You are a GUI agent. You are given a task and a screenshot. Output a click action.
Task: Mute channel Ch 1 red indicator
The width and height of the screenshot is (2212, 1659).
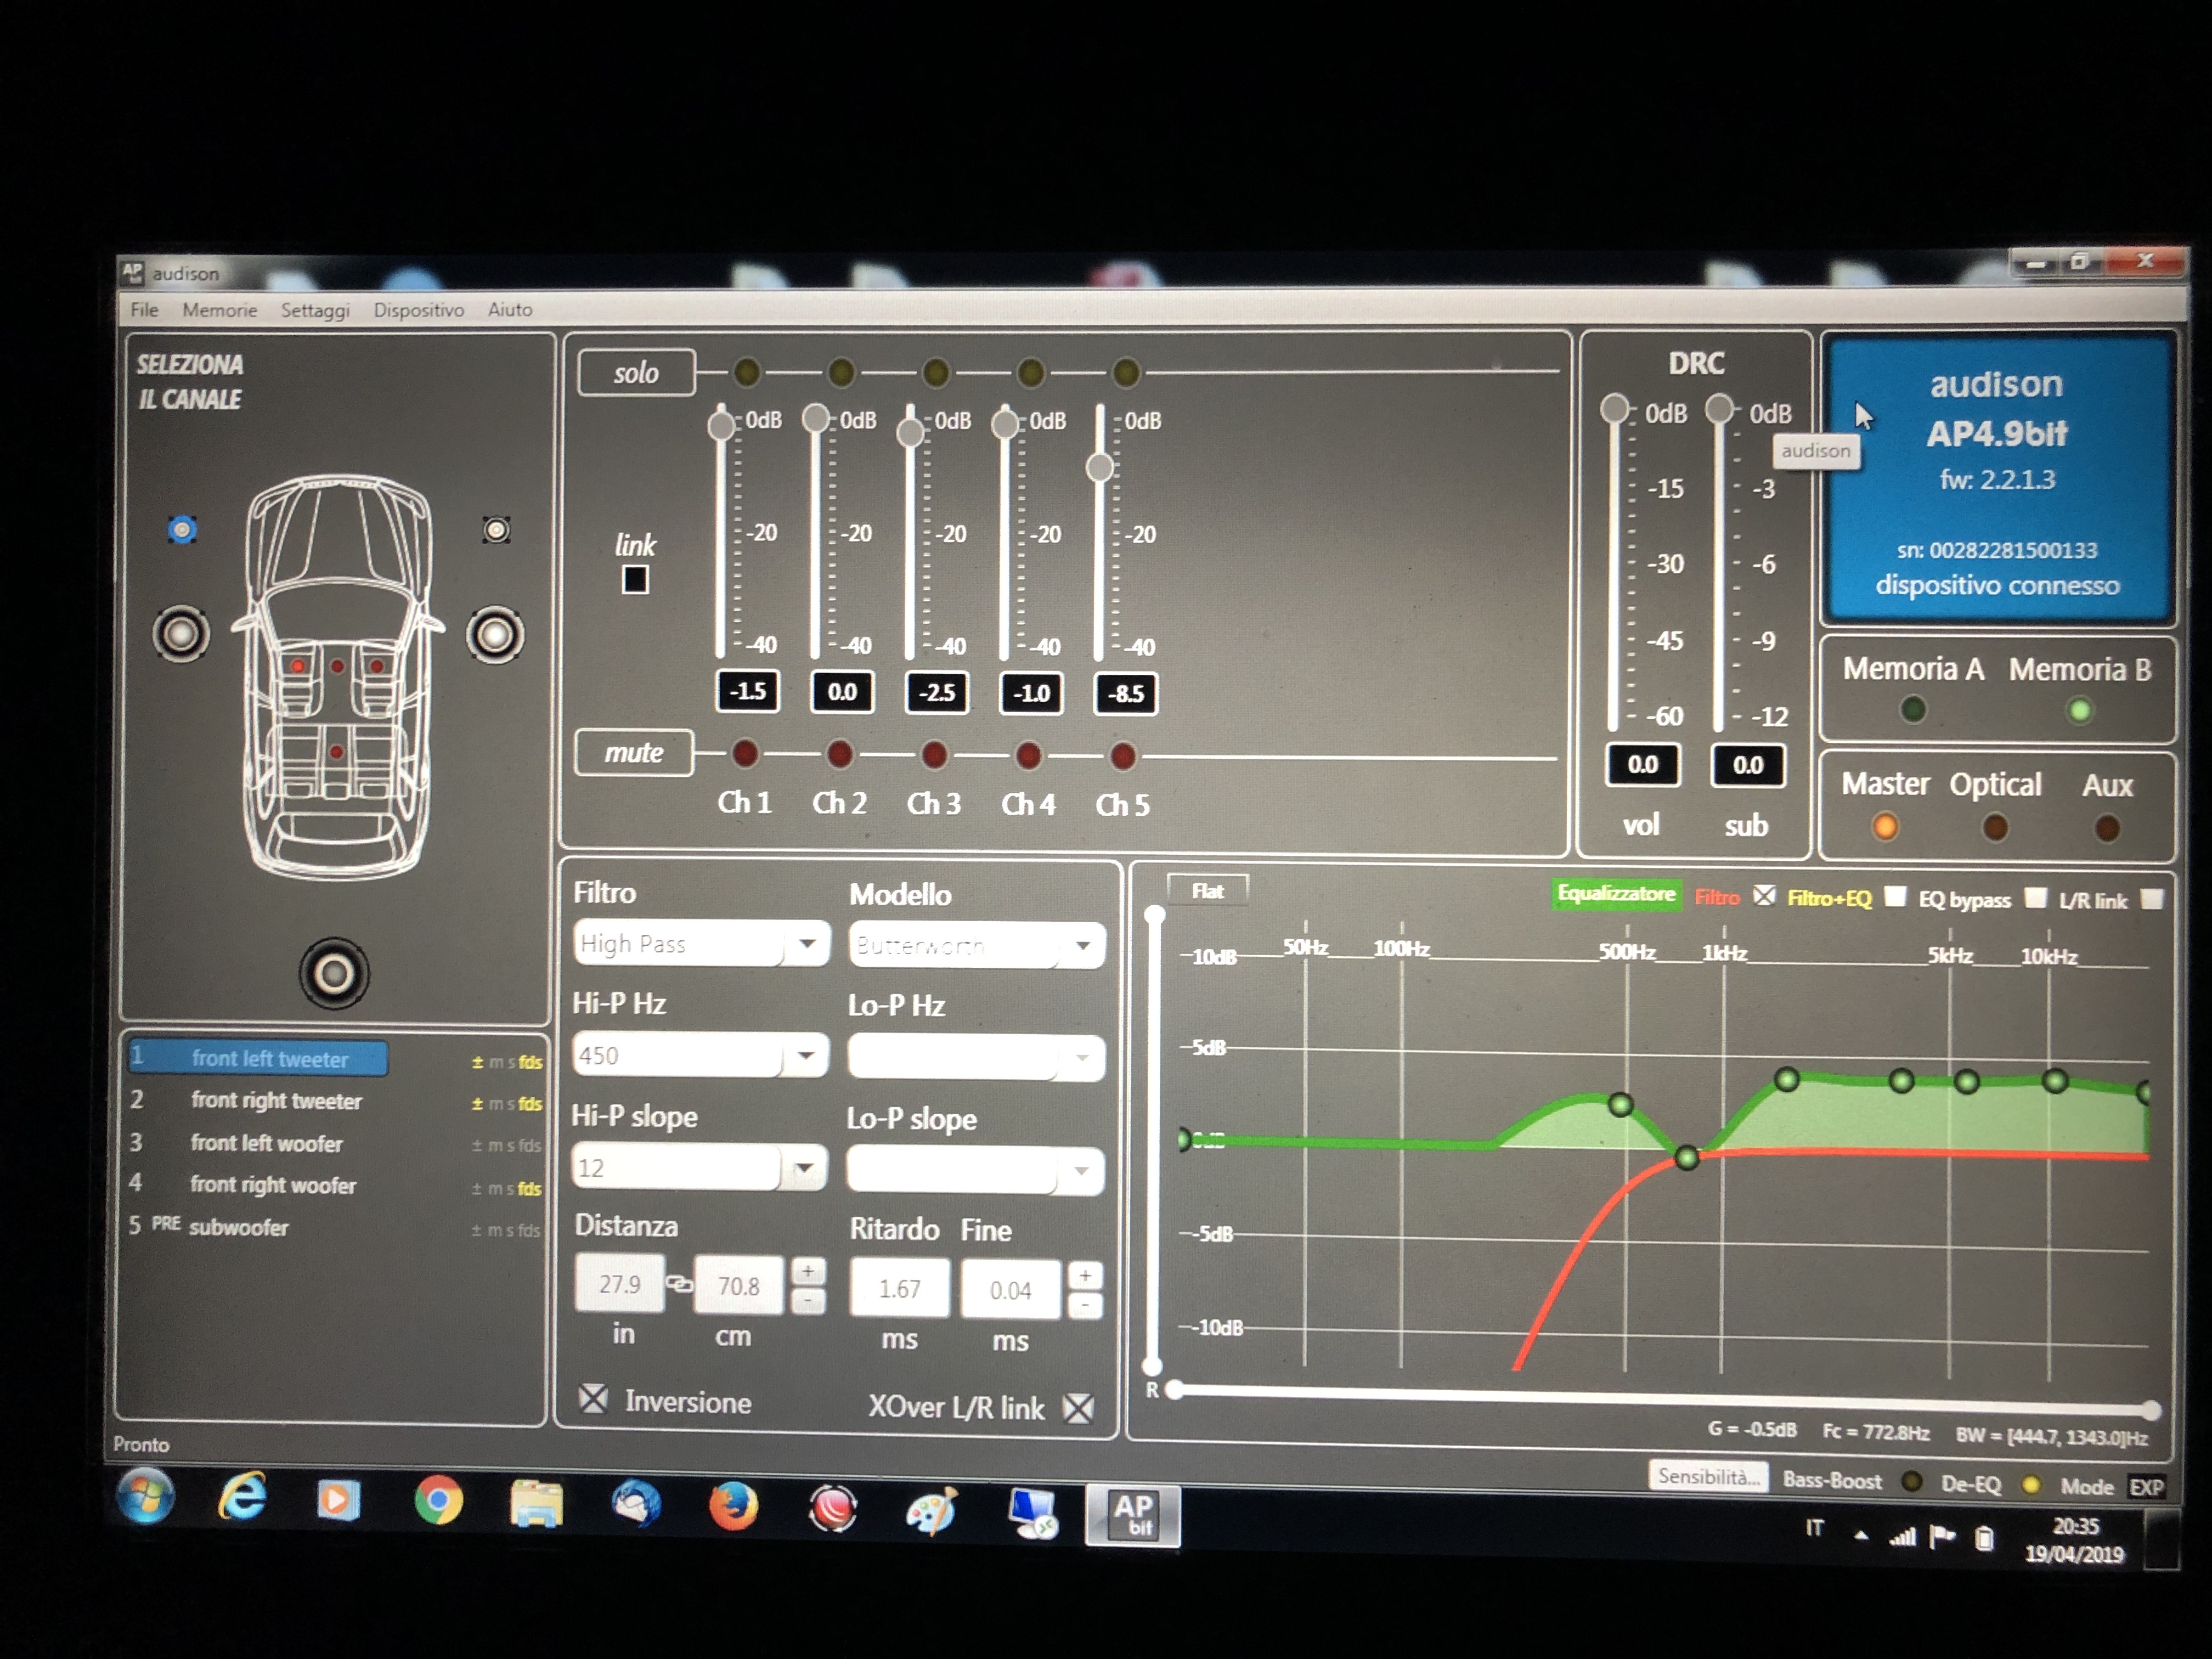[745, 754]
